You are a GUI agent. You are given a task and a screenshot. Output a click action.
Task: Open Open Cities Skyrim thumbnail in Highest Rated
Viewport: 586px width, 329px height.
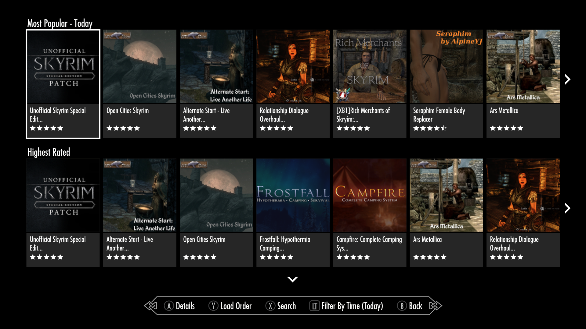coord(216,195)
